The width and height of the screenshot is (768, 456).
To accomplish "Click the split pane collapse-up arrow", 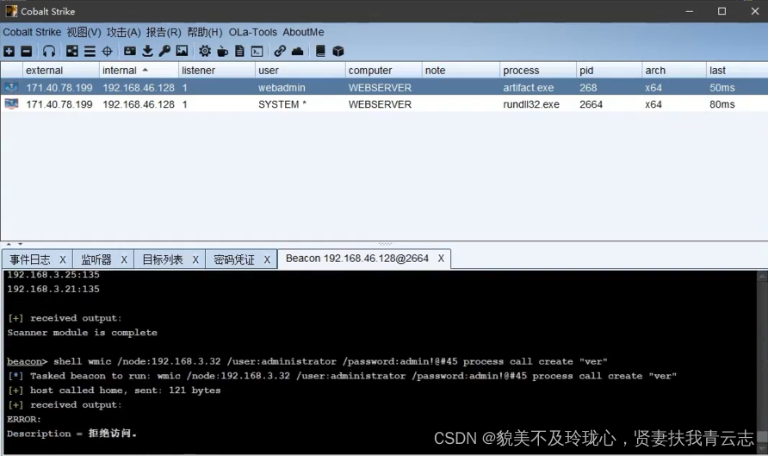I will (x=9, y=244).
